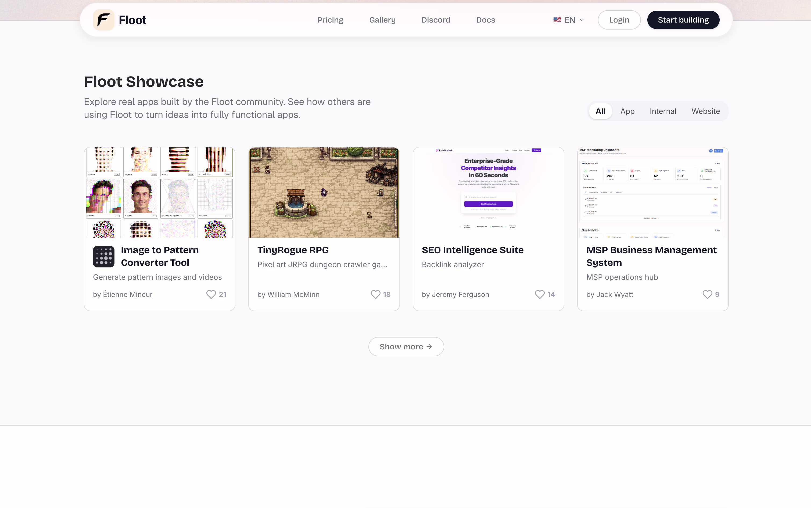
Task: Click the US flag language icon
Action: (557, 20)
